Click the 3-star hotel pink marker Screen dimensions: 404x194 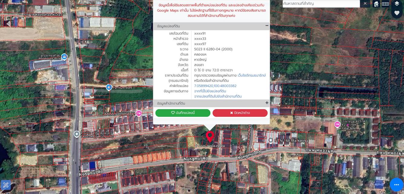point(337,124)
